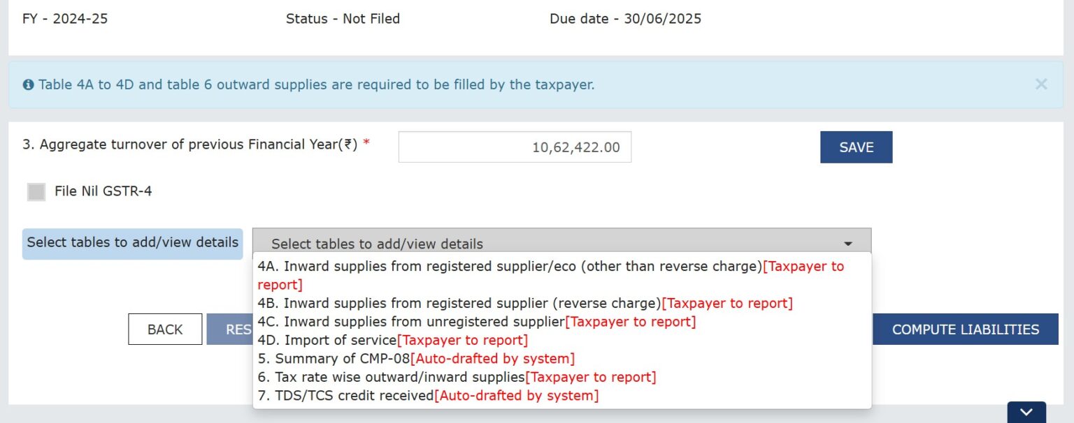Click the blue Select tables to add/view details label
The width and height of the screenshot is (1074, 423).
coord(132,243)
